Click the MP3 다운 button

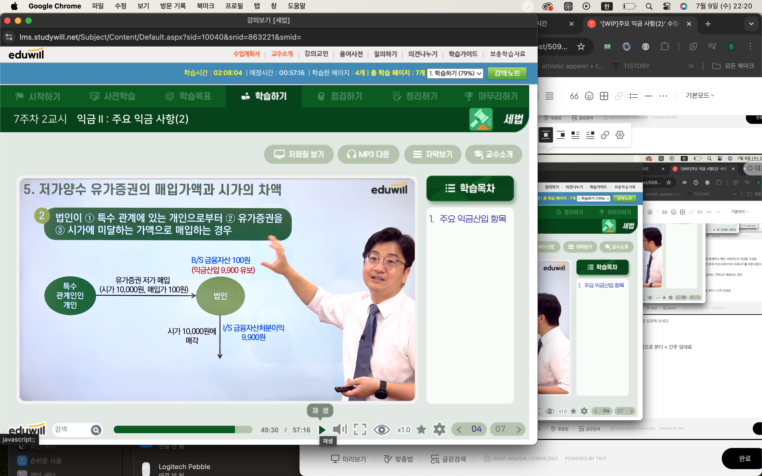coord(368,154)
